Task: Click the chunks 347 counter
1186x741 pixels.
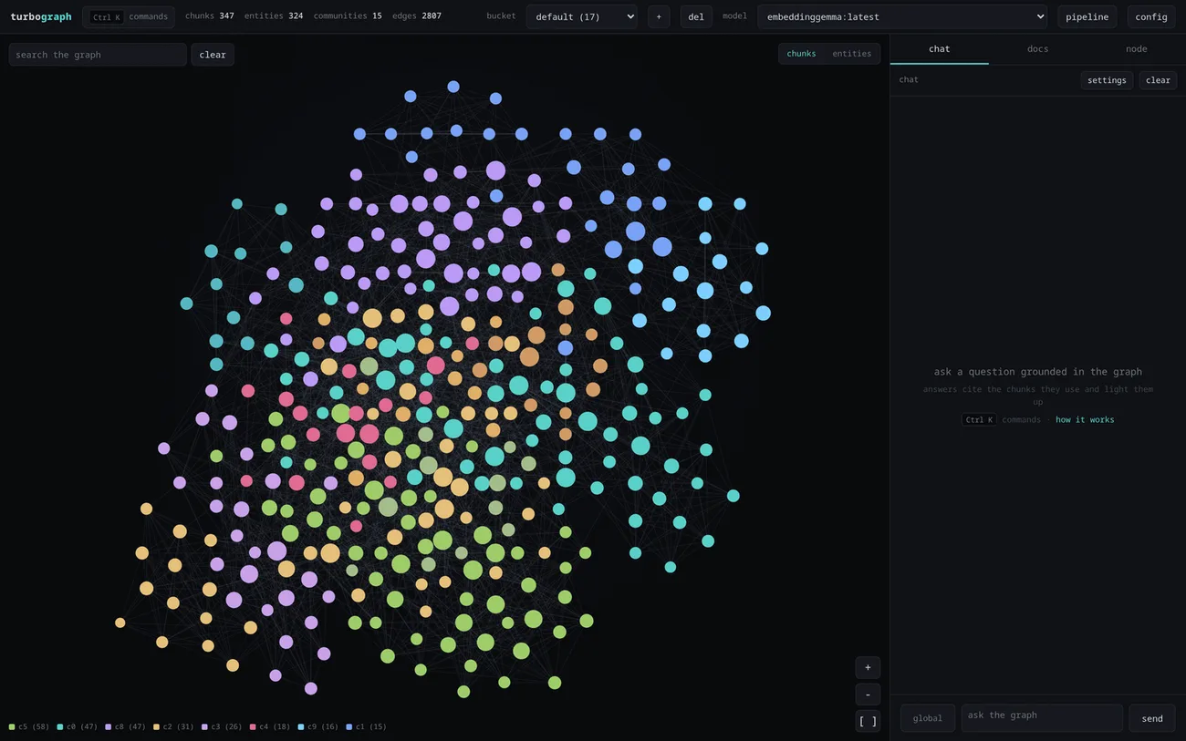Action: coord(210,16)
